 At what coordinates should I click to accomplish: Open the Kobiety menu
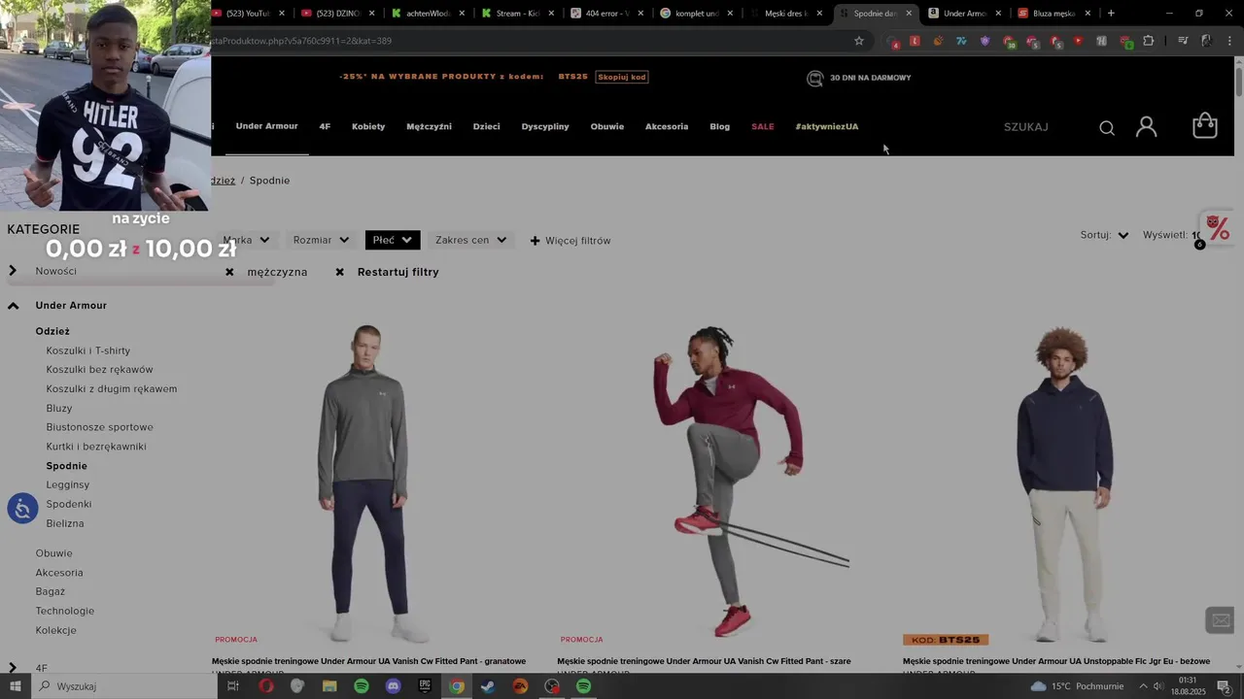pyautogui.click(x=368, y=126)
